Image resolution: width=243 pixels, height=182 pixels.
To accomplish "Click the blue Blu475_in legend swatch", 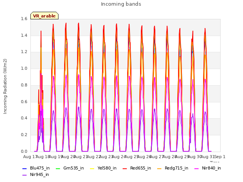I will click(x=24, y=168).
